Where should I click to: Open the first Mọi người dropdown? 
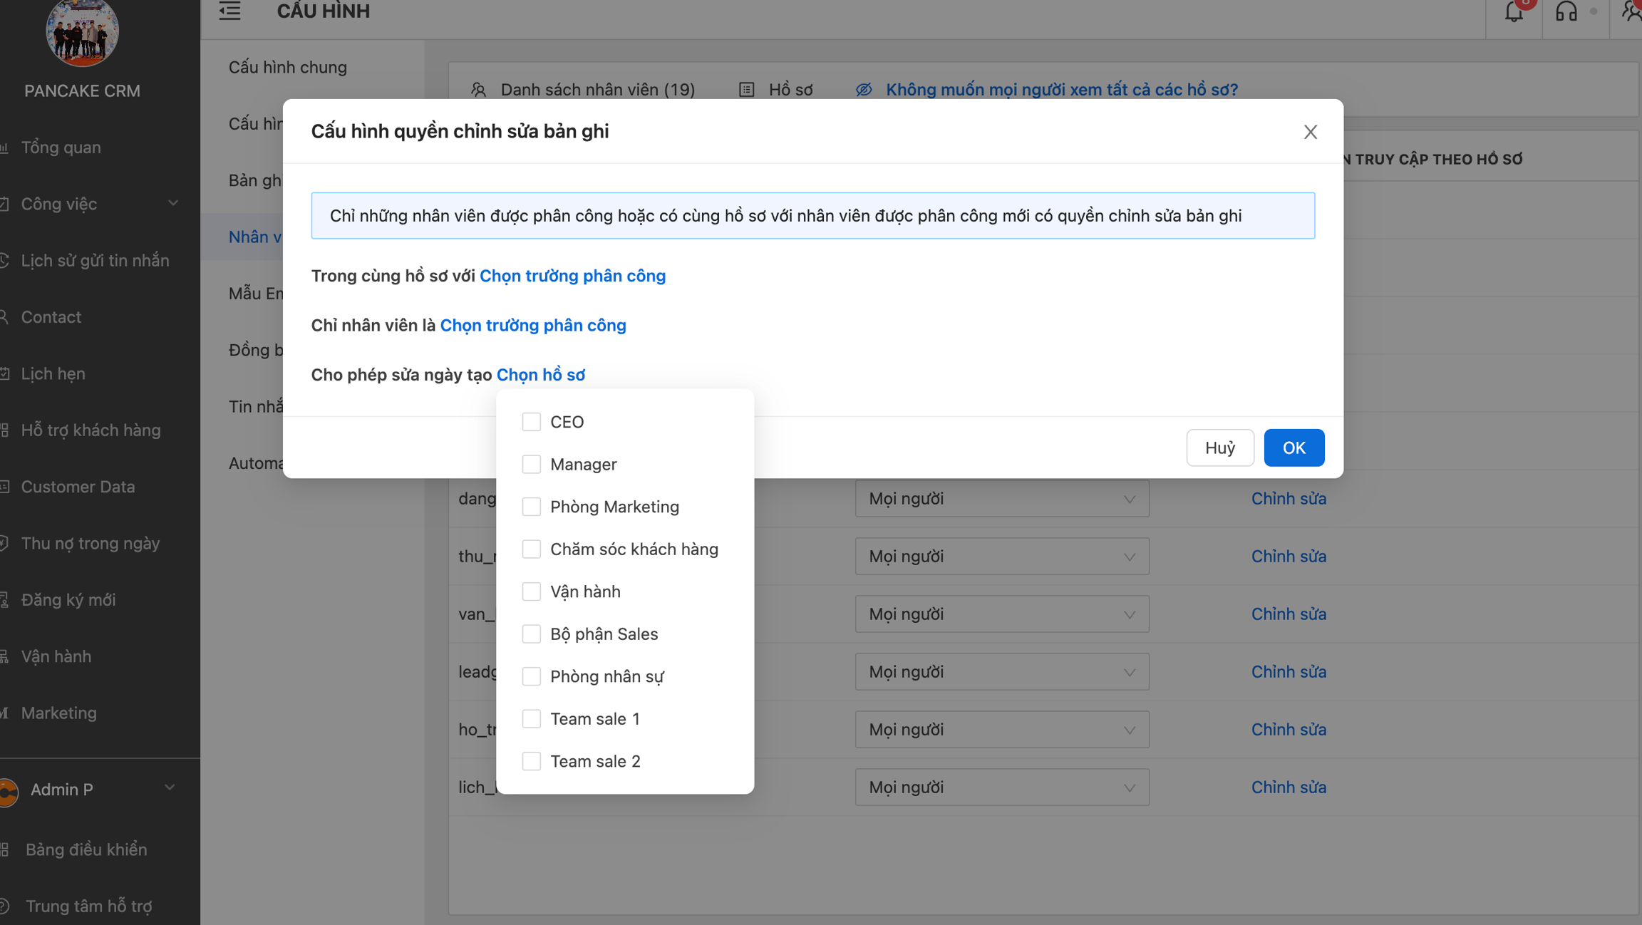tap(1001, 499)
